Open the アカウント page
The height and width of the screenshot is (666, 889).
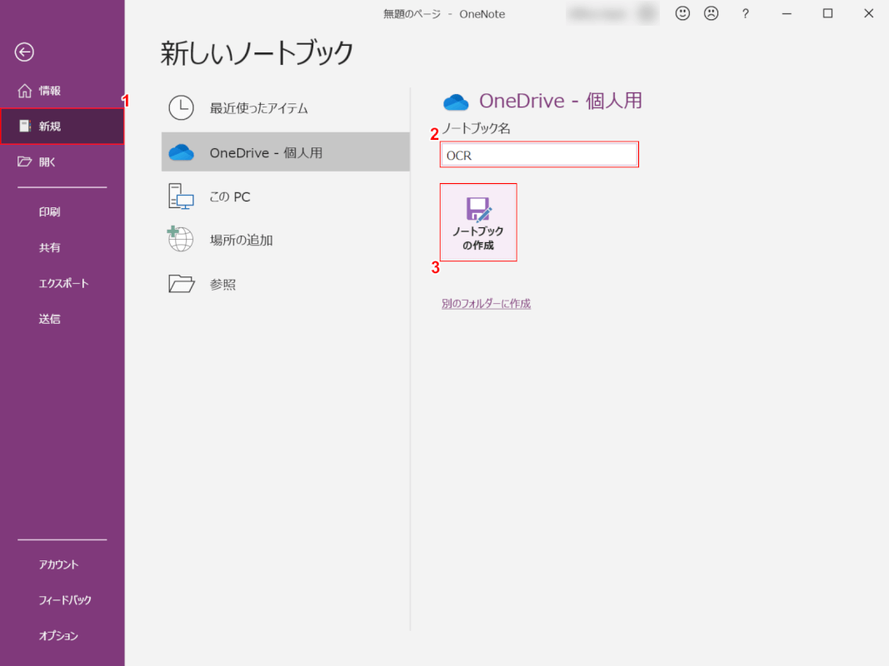58,564
